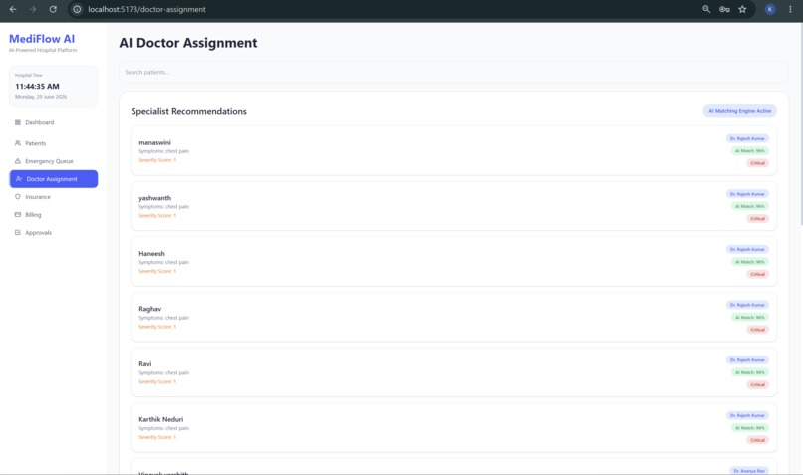Screen dimensions: 803x475
Task: Open the site information icon before the URL
Action: [x=77, y=9]
